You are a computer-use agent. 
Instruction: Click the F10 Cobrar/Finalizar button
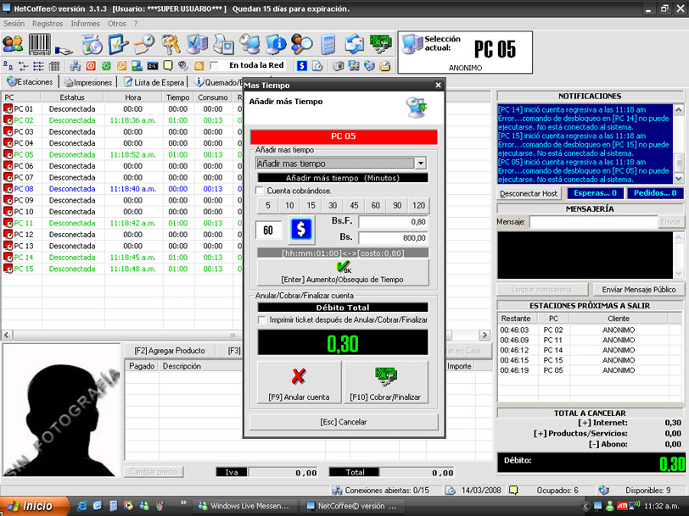pyautogui.click(x=385, y=384)
